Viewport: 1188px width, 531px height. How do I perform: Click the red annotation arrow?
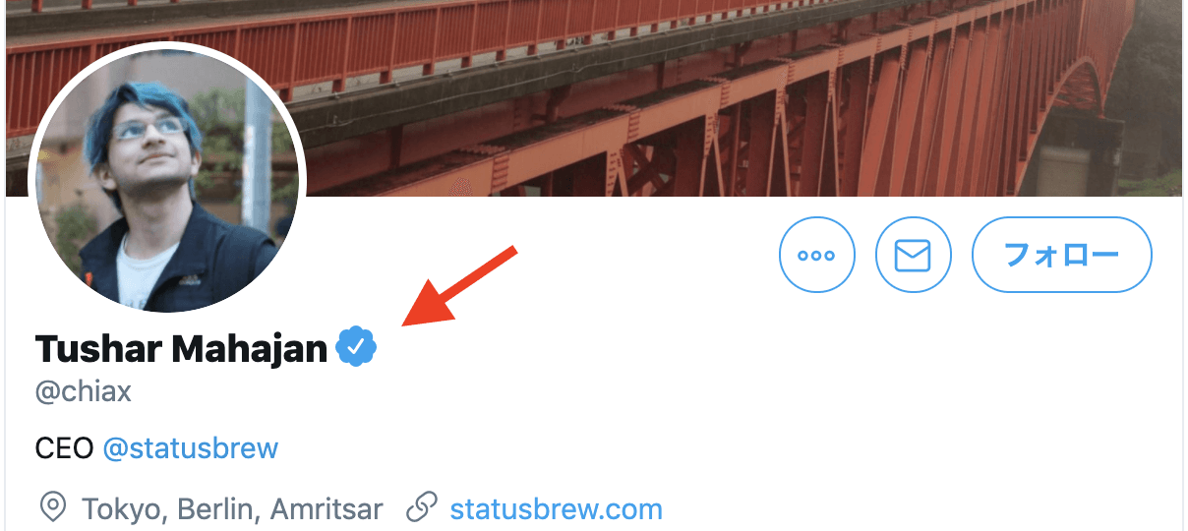coord(458,286)
